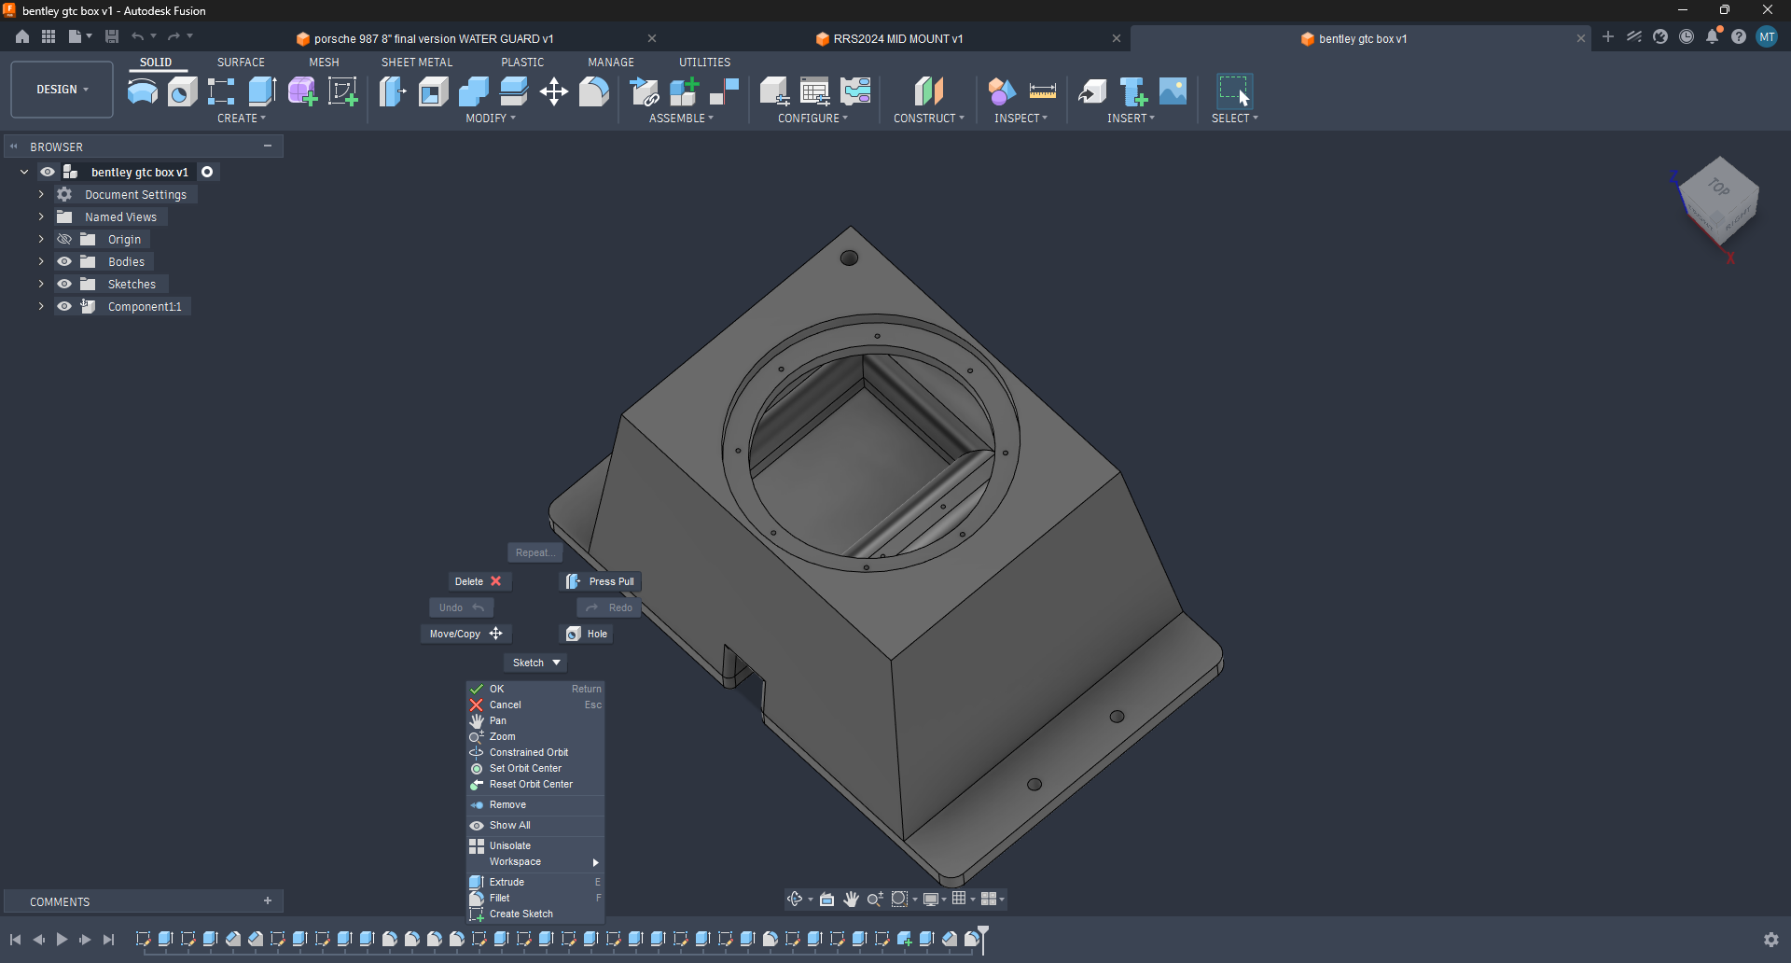Hide the Bodies folder
The height and width of the screenshot is (963, 1791).
pyautogui.click(x=64, y=261)
